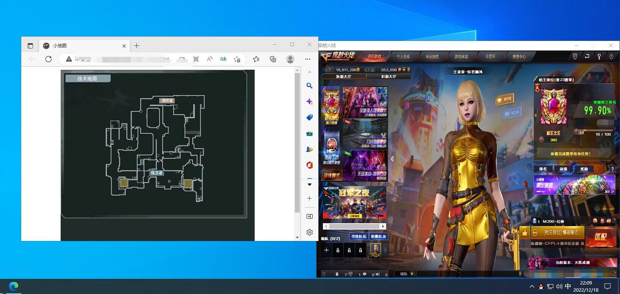Screen dimensions: 620x294
Task: Open 战绩 tab in ranking panel
Action: pyautogui.click(x=564, y=169)
